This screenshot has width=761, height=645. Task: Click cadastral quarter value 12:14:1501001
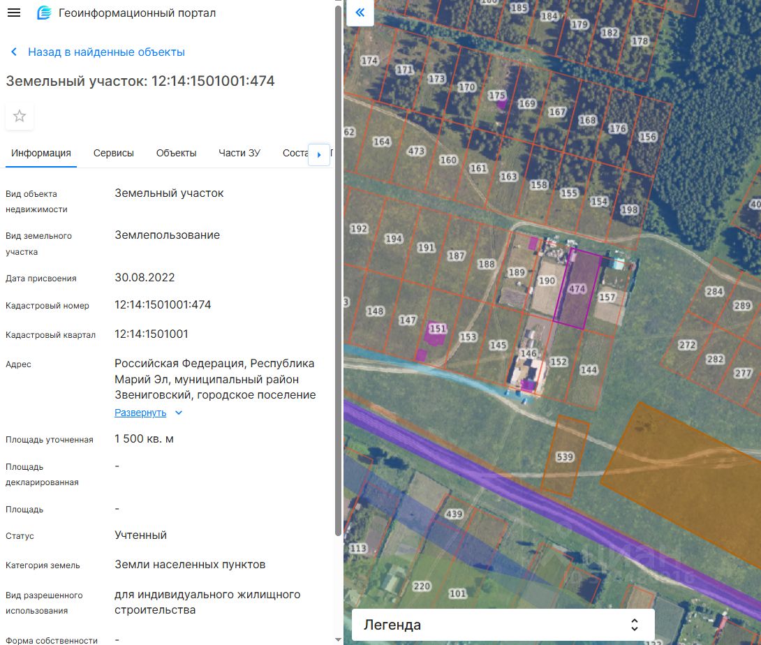pos(152,334)
